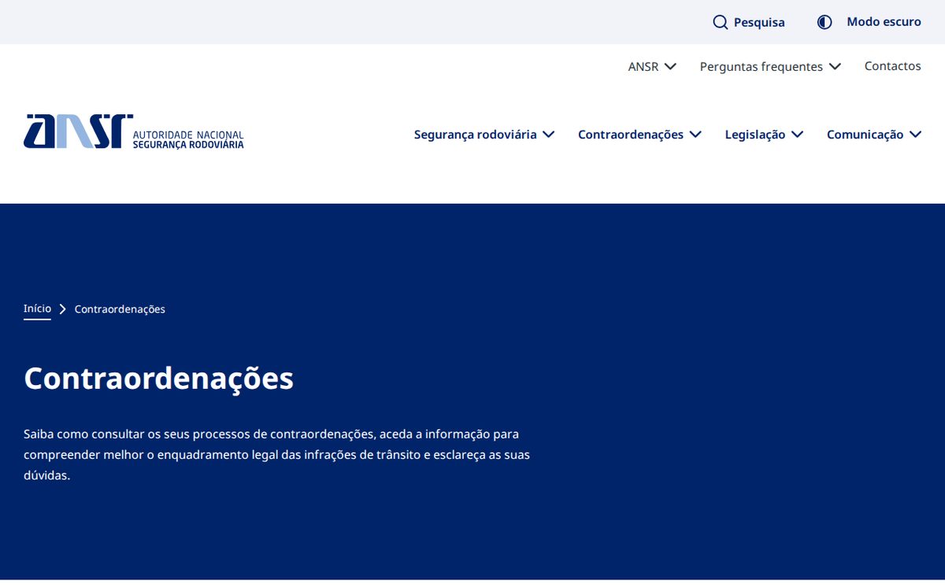Open the Legislação menu
Viewport: 945px width, 585px height.
(x=764, y=134)
